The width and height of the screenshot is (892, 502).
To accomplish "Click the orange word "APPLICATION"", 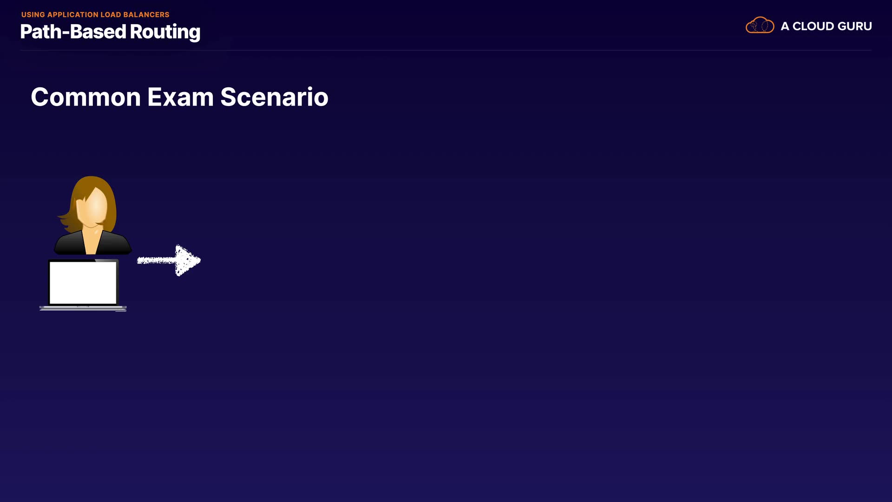I will pos(72,15).
